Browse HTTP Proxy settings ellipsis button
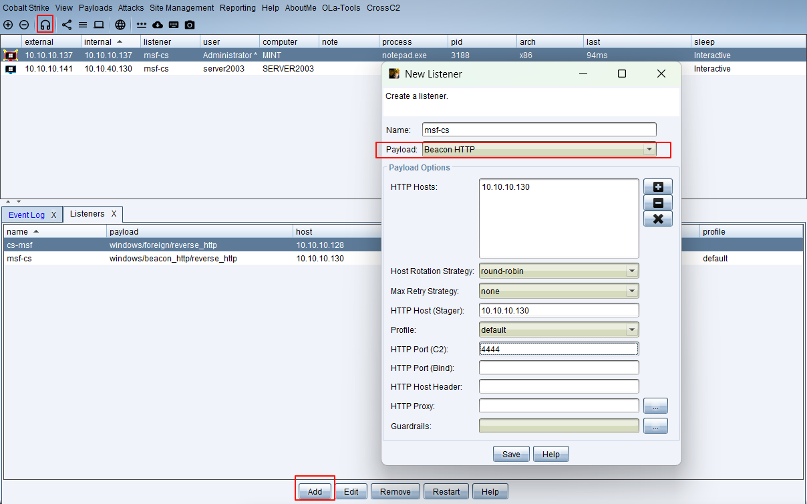 coord(655,406)
